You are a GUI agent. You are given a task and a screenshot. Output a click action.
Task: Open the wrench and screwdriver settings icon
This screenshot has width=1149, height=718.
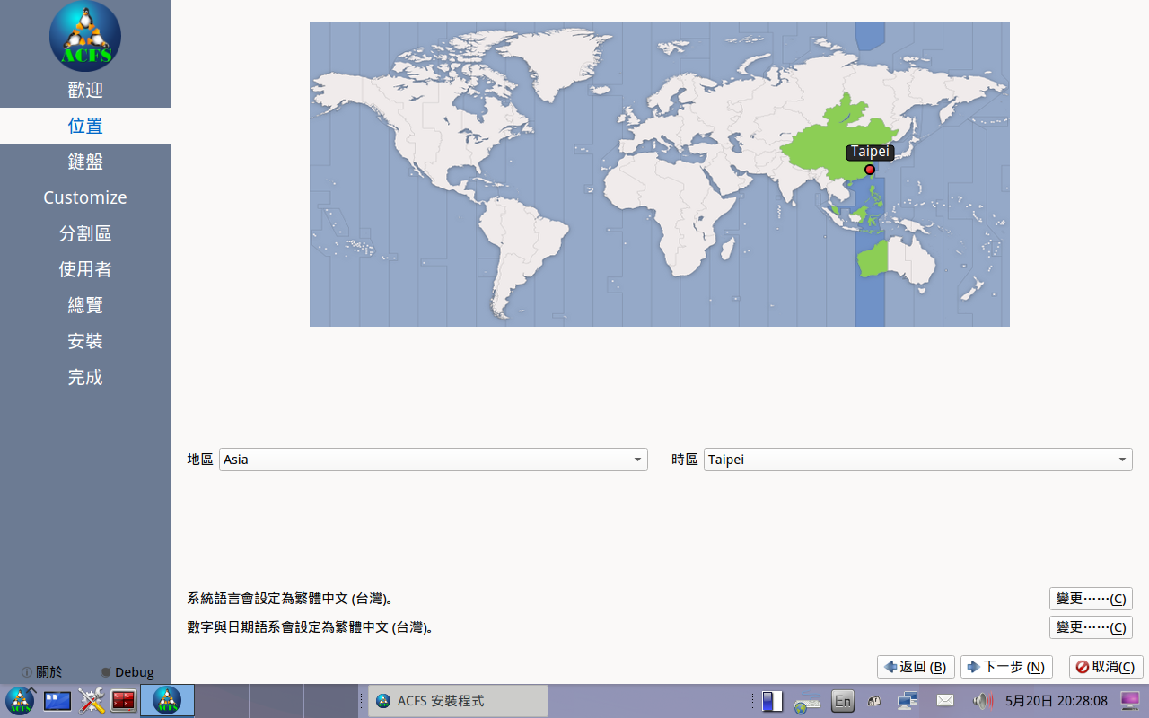pos(92,700)
